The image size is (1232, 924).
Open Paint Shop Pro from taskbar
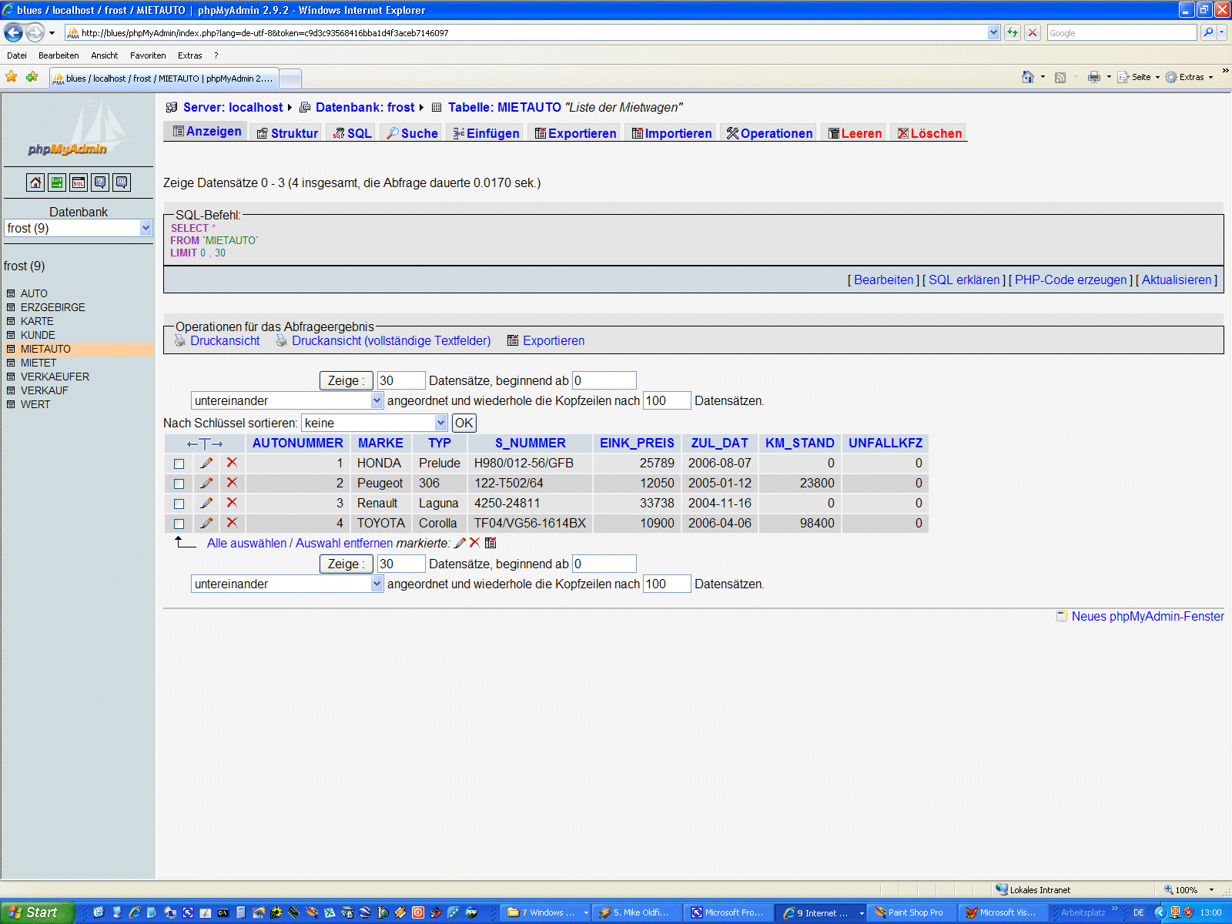pos(912,912)
